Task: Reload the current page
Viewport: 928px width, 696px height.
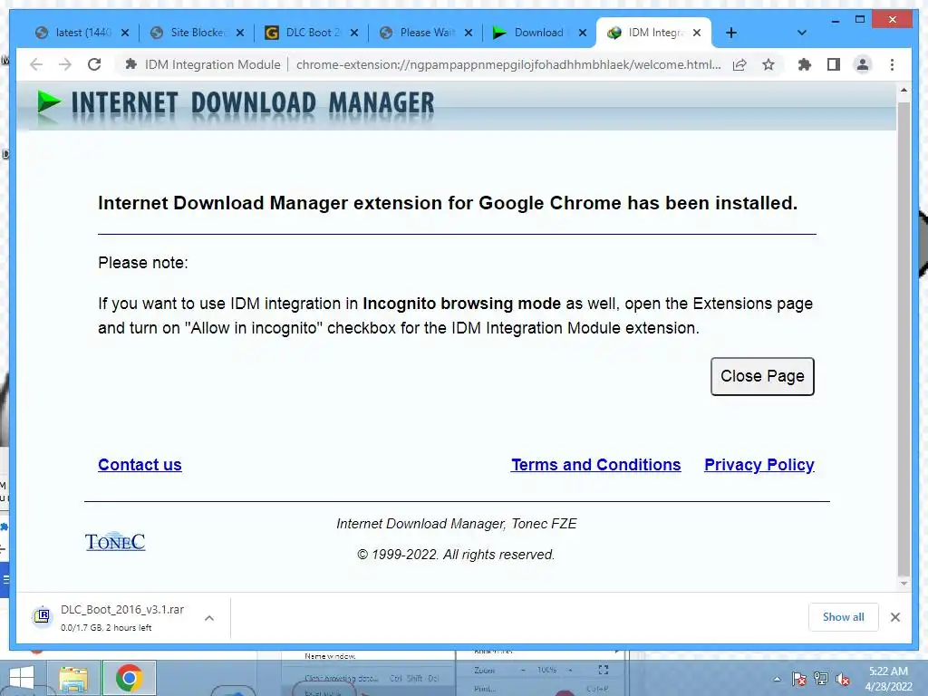Action: [x=94, y=64]
